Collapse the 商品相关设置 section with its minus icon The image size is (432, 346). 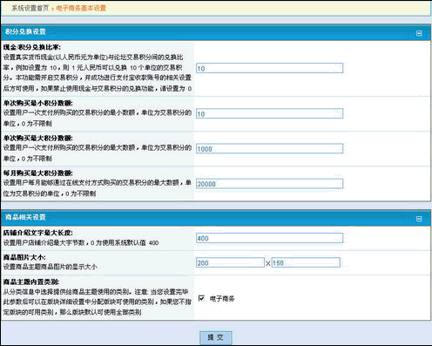pos(419,219)
